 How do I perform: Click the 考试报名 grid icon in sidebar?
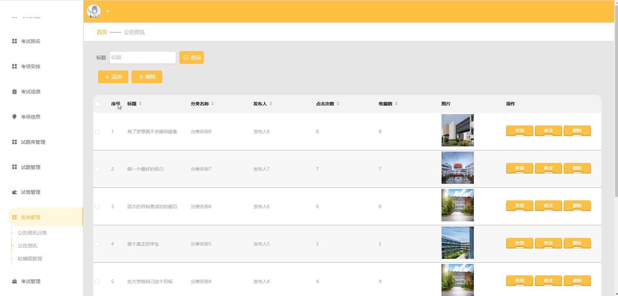[15, 41]
